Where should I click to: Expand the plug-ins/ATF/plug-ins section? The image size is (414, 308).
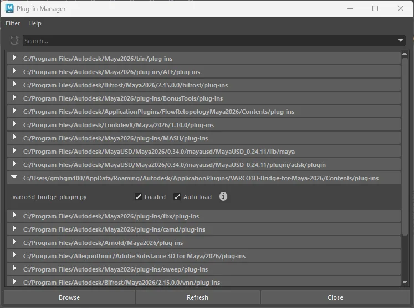[x=14, y=71]
